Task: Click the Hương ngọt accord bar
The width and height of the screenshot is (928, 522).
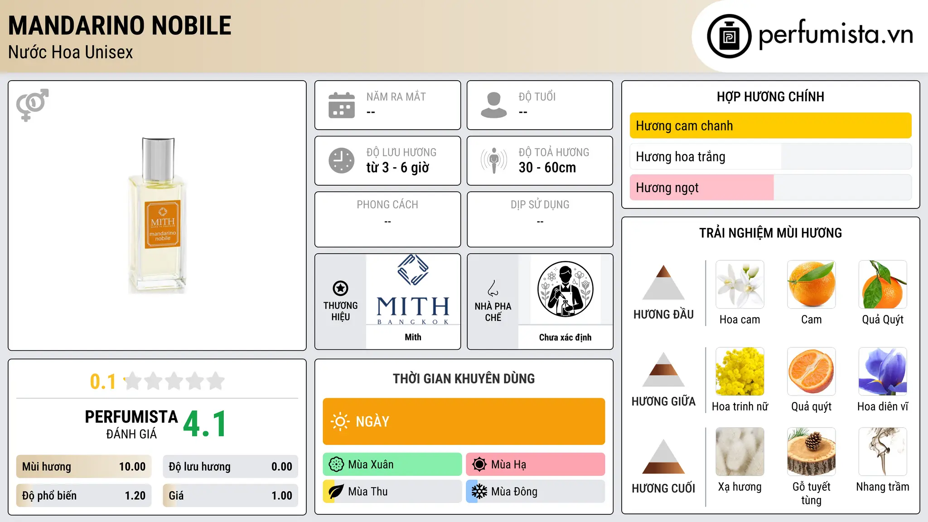Action: coord(770,187)
